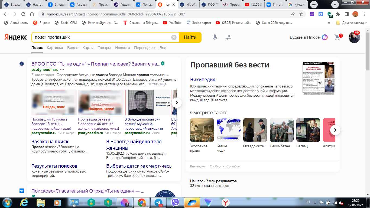Open the shopping cart icon
This screenshot has width=370, height=208.
click(x=337, y=37)
